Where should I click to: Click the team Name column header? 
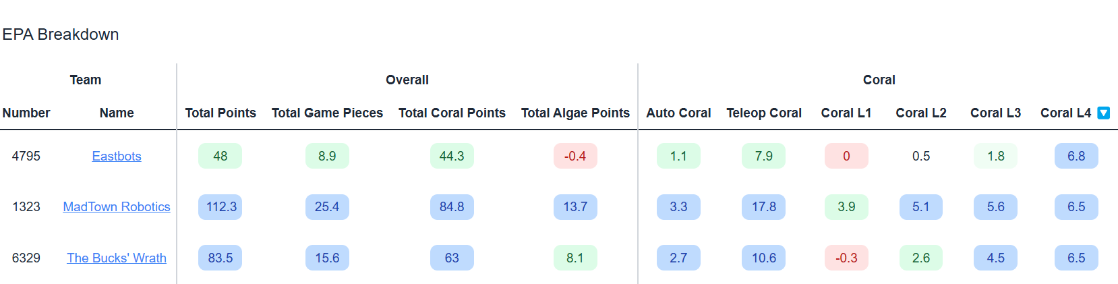[117, 113]
